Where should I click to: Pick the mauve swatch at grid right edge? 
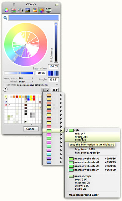(40, 102)
